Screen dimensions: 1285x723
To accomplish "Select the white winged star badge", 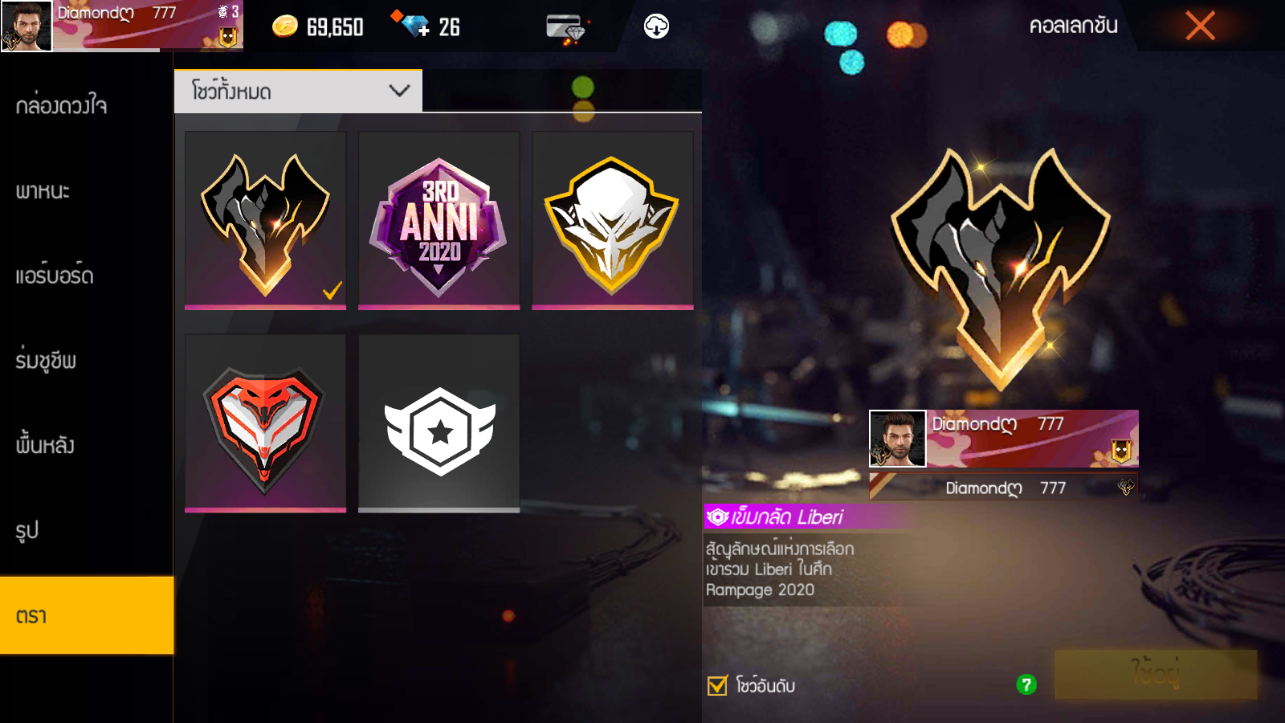I will pos(439,423).
